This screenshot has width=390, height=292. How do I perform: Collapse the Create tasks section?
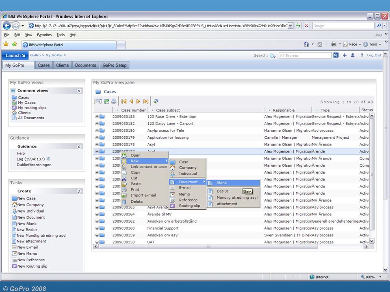[79, 191]
